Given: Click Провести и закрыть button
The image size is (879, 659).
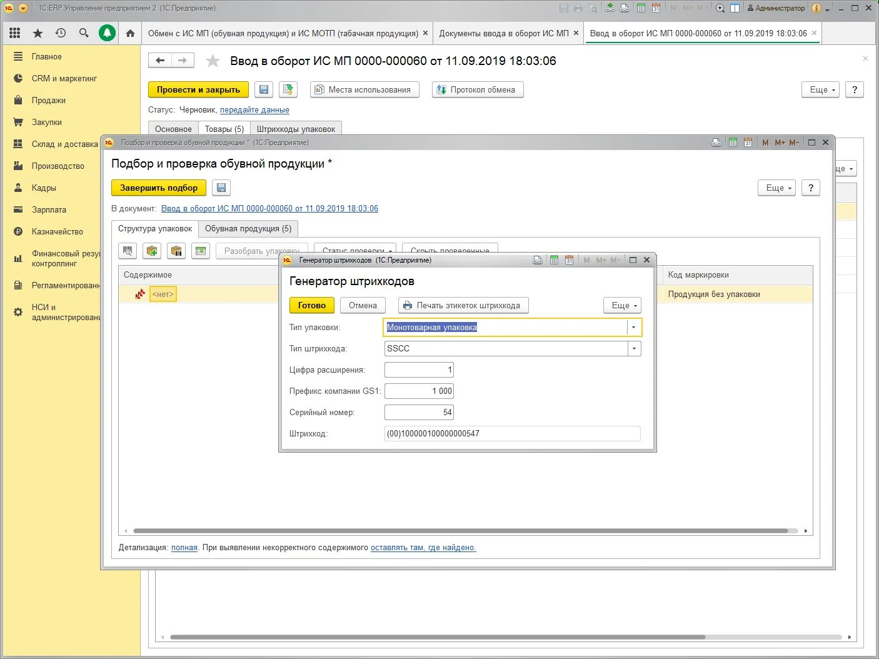Looking at the screenshot, I should [198, 90].
